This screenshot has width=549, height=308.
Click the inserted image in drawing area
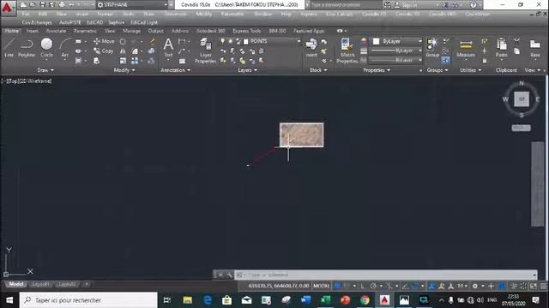click(301, 135)
